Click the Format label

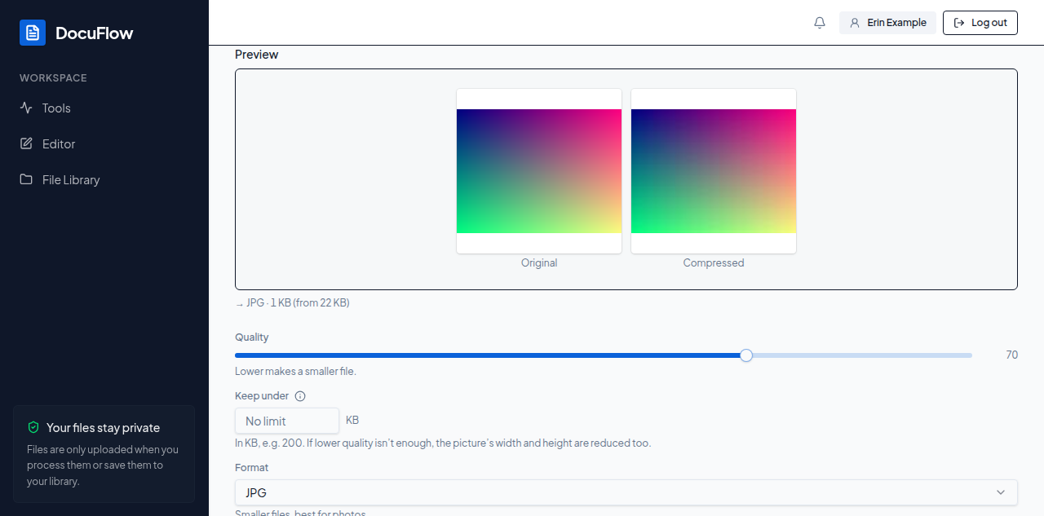coord(252,468)
